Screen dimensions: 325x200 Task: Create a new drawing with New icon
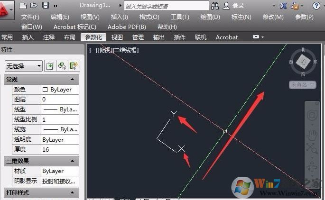22,6
